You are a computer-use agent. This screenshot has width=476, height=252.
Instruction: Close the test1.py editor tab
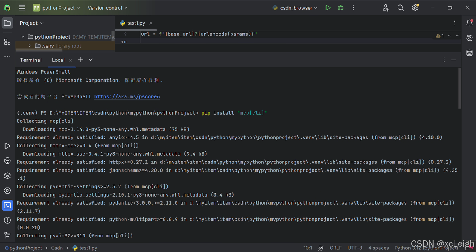pos(151,23)
